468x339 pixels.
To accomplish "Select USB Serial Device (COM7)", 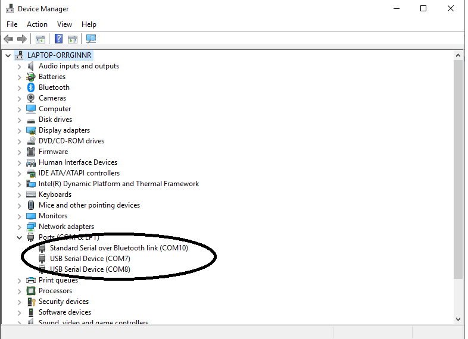I will click(90, 259).
